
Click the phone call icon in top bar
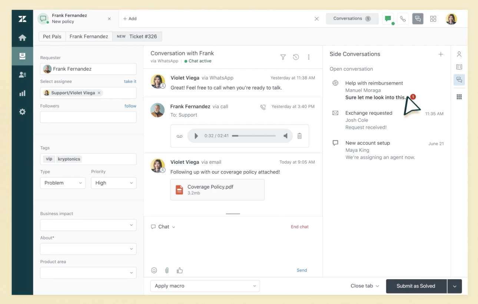[402, 19]
